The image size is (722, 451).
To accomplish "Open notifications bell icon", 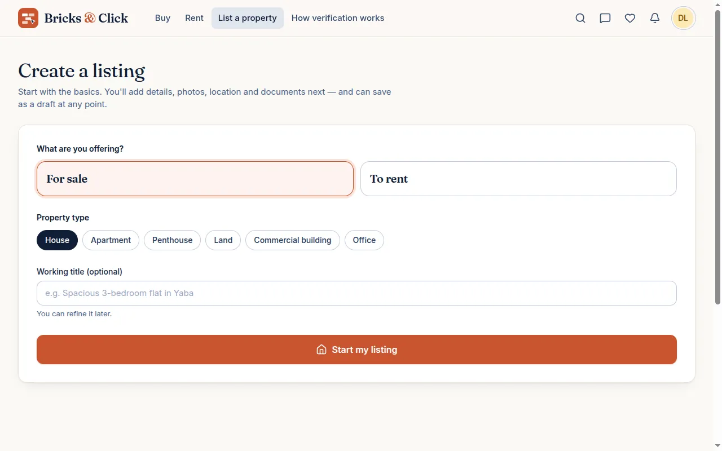I will click(x=655, y=18).
